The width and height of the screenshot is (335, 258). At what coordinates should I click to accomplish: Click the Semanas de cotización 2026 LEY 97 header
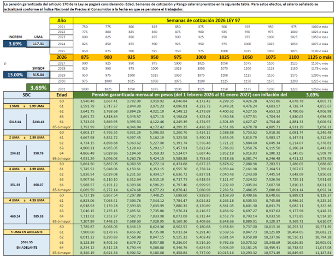coord(203,20)
